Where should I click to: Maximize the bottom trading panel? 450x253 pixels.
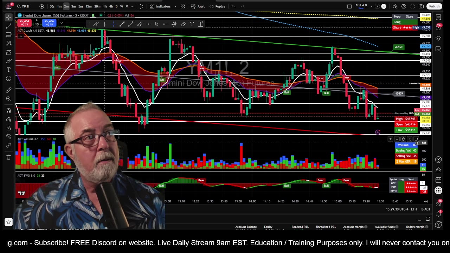point(428,219)
